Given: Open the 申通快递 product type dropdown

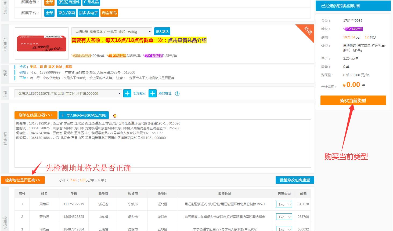Looking at the screenshot, I should [x=111, y=32].
